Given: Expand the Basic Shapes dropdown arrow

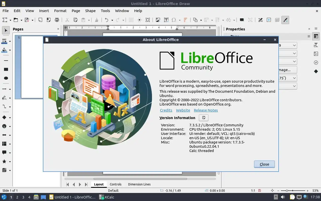Looking at the screenshot, I should click(10, 118).
